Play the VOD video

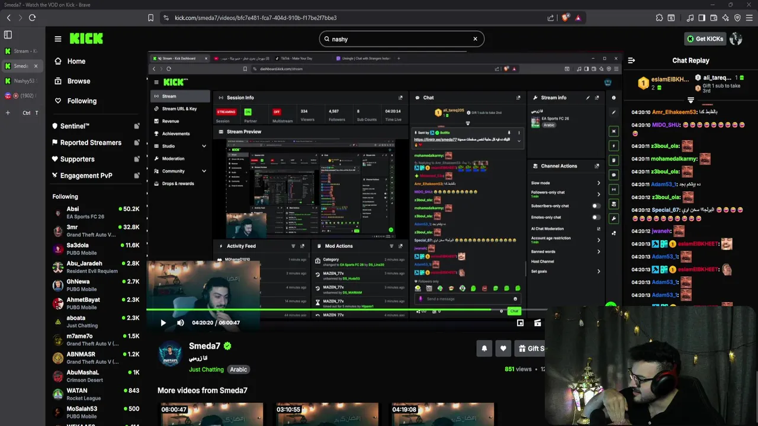pos(163,323)
